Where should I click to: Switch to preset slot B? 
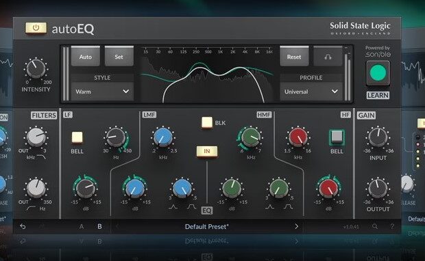[x=99, y=226]
